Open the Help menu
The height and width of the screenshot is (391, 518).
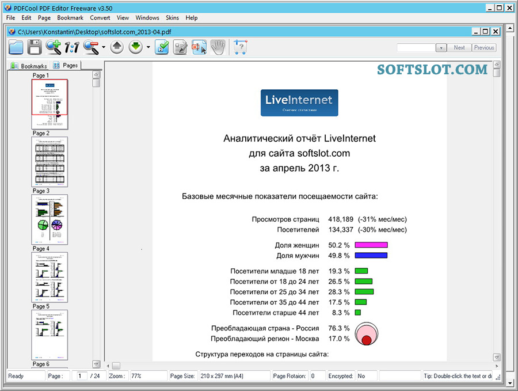(x=192, y=18)
